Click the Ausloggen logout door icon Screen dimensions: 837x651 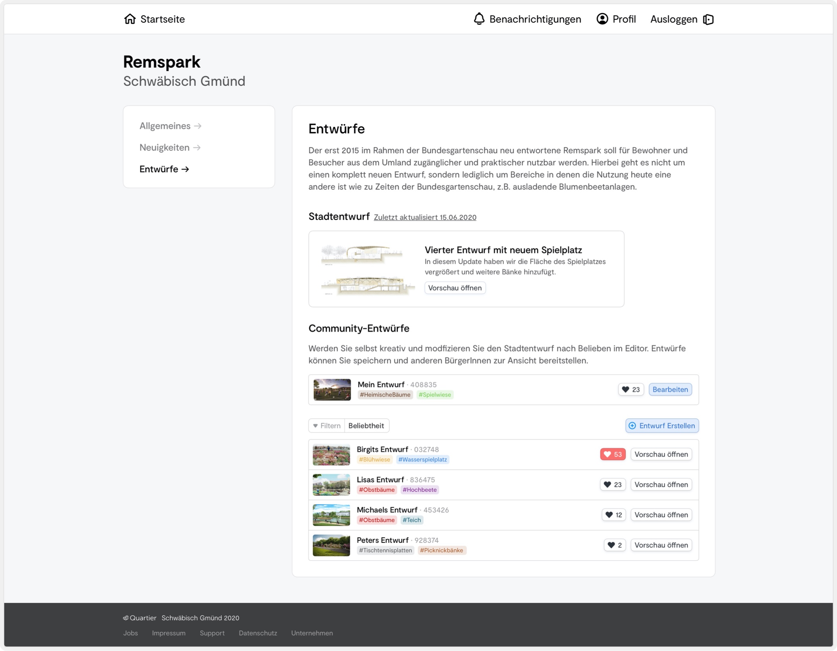click(x=708, y=19)
